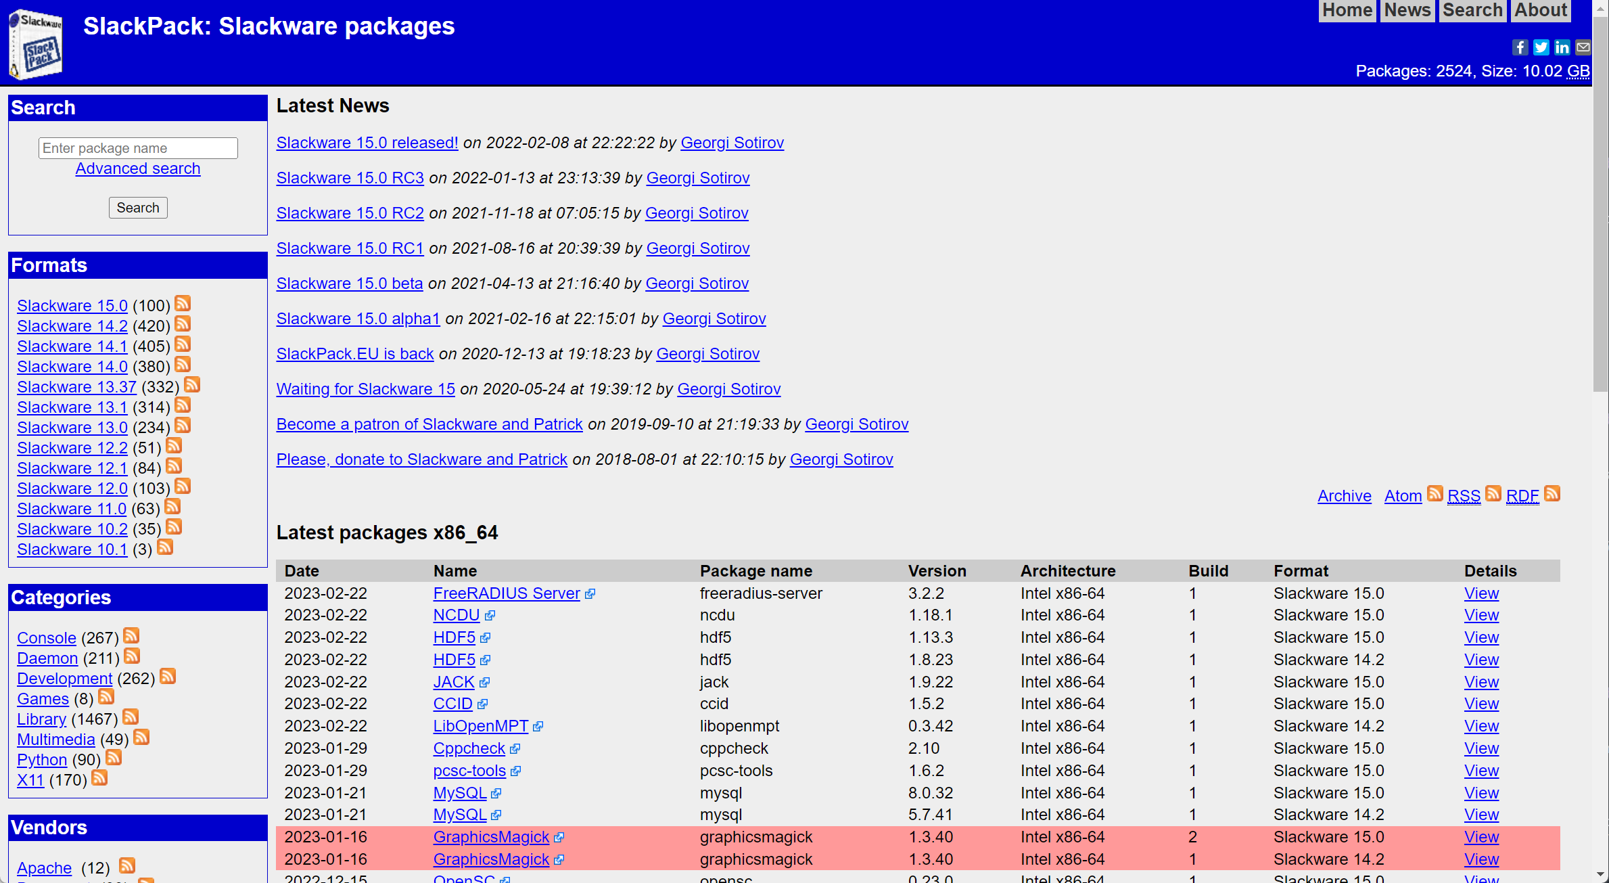Open the About menu item
This screenshot has width=1609, height=883.
pyautogui.click(x=1541, y=10)
